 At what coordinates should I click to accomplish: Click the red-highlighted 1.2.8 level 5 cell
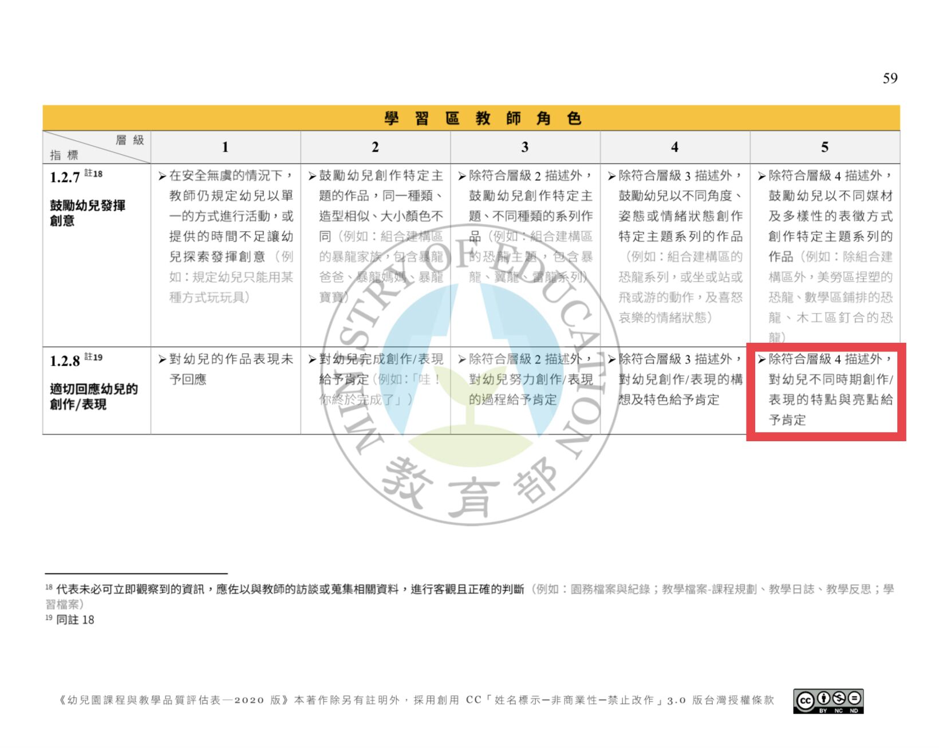coord(826,391)
